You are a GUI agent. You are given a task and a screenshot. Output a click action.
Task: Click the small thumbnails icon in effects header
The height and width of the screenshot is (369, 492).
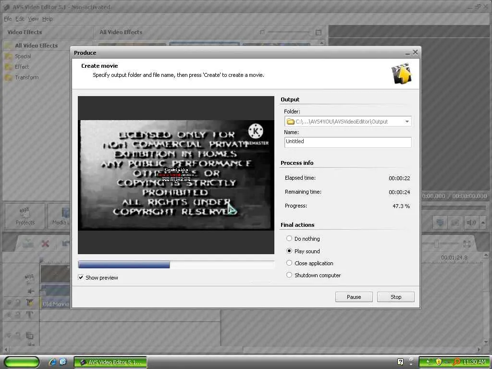pyautogui.click(x=262, y=32)
